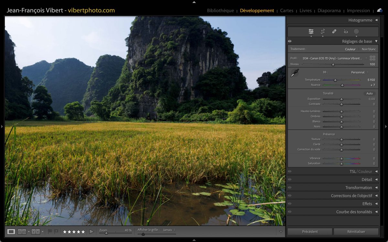
Task: Expand the Histogramme panel
Action: (x=376, y=20)
